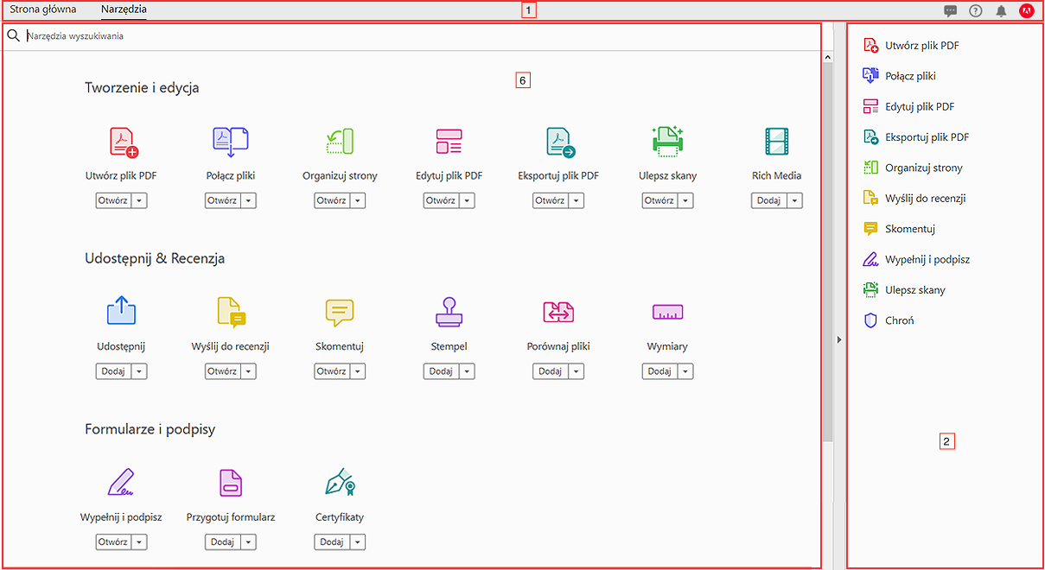Select Wyślij do recenzji in right sidebar

pyautogui.click(x=914, y=199)
